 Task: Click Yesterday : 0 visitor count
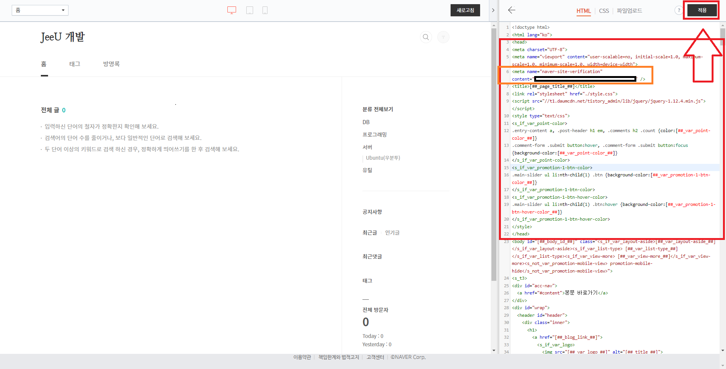377,344
